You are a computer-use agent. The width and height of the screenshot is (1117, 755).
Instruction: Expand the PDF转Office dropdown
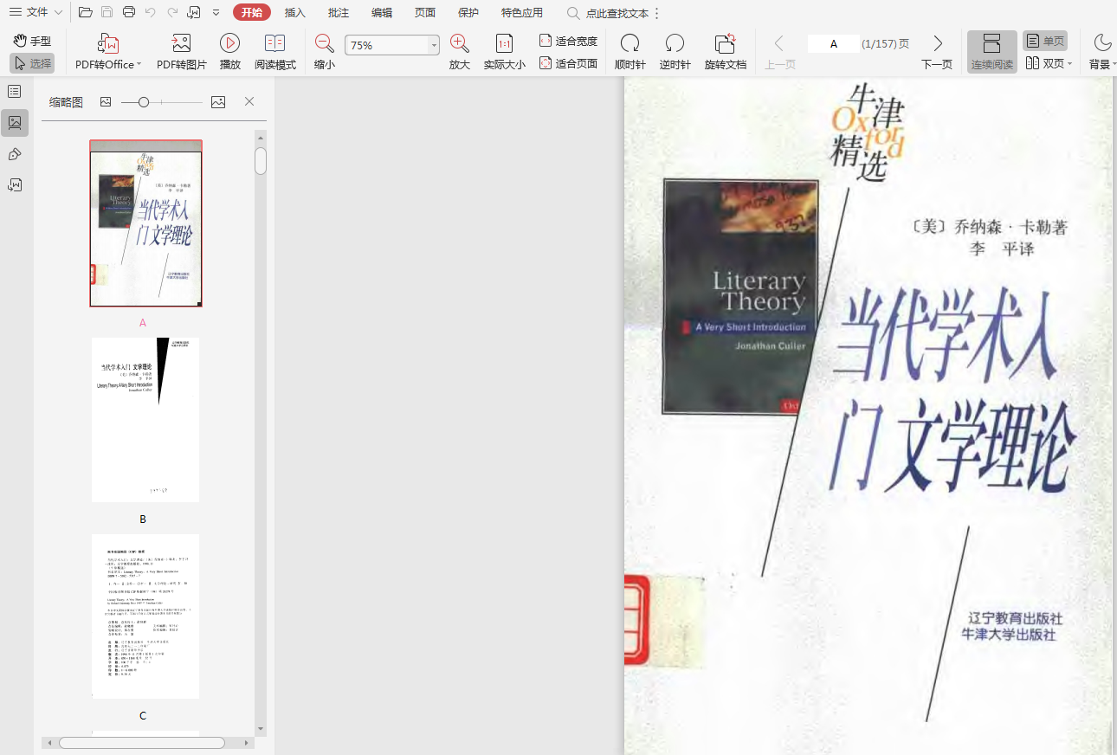139,65
